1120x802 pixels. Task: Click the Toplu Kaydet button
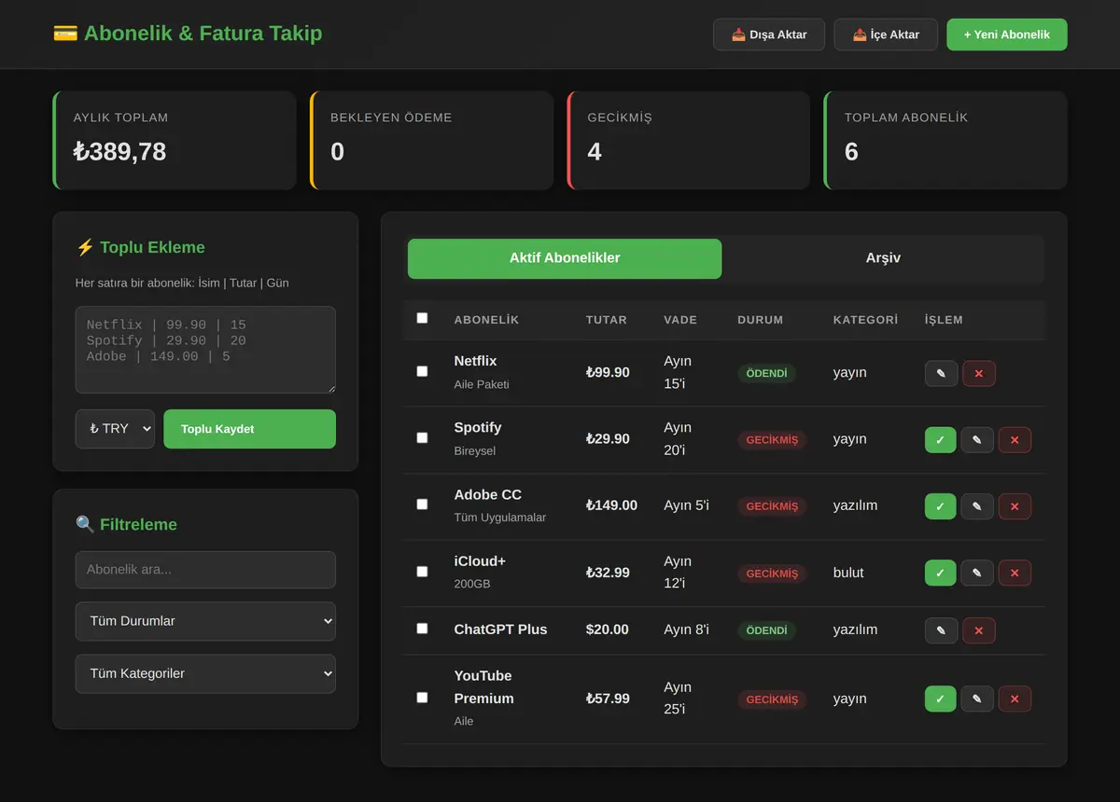click(x=249, y=429)
